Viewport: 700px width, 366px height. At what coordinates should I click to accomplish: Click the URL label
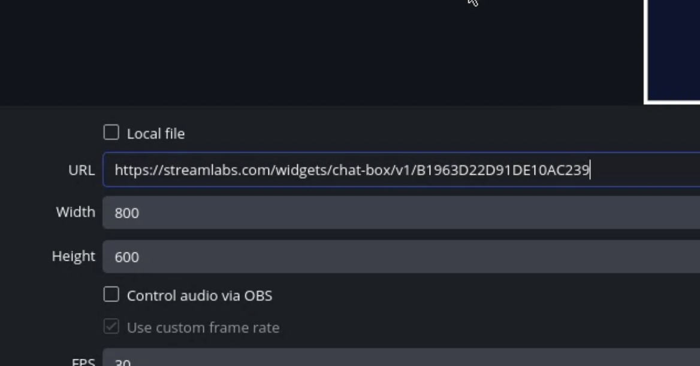click(x=82, y=170)
